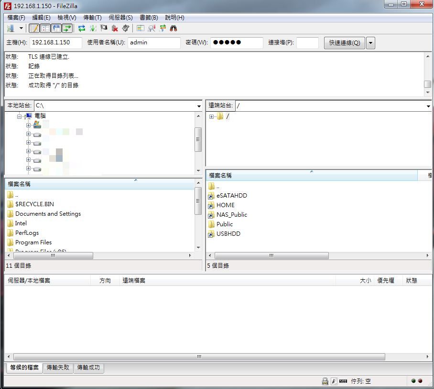This screenshot has height=389, width=434.
Task: Focus the 密碼 password field
Action: [x=237, y=42]
